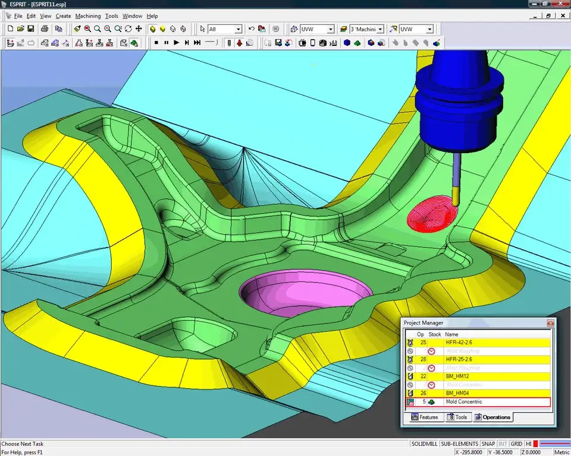Viewport: 571px width, 456px height.
Task: Open the Help menu
Action: [x=152, y=16]
